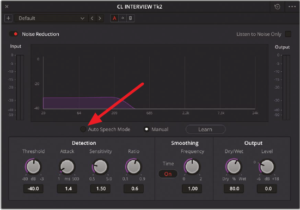Click the Input level meter
The height and width of the screenshot is (210, 300).
point(20,88)
